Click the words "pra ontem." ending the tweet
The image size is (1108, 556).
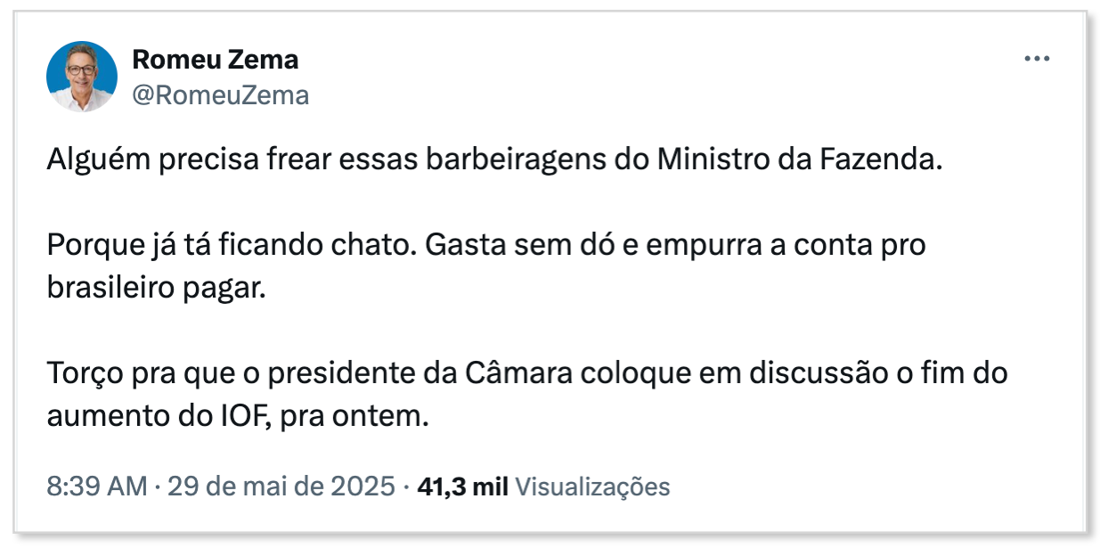tap(354, 416)
